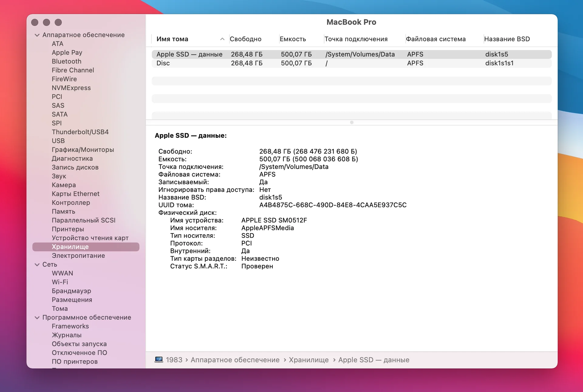Select the Apple SSD — данные volume row

pyautogui.click(x=352, y=54)
